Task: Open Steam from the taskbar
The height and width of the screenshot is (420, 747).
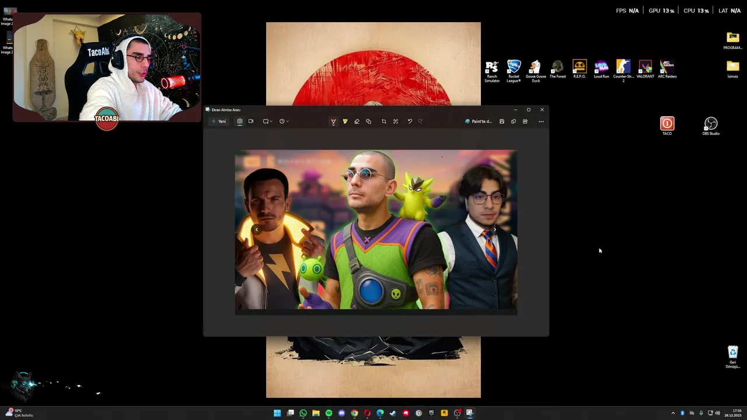Action: (393, 413)
